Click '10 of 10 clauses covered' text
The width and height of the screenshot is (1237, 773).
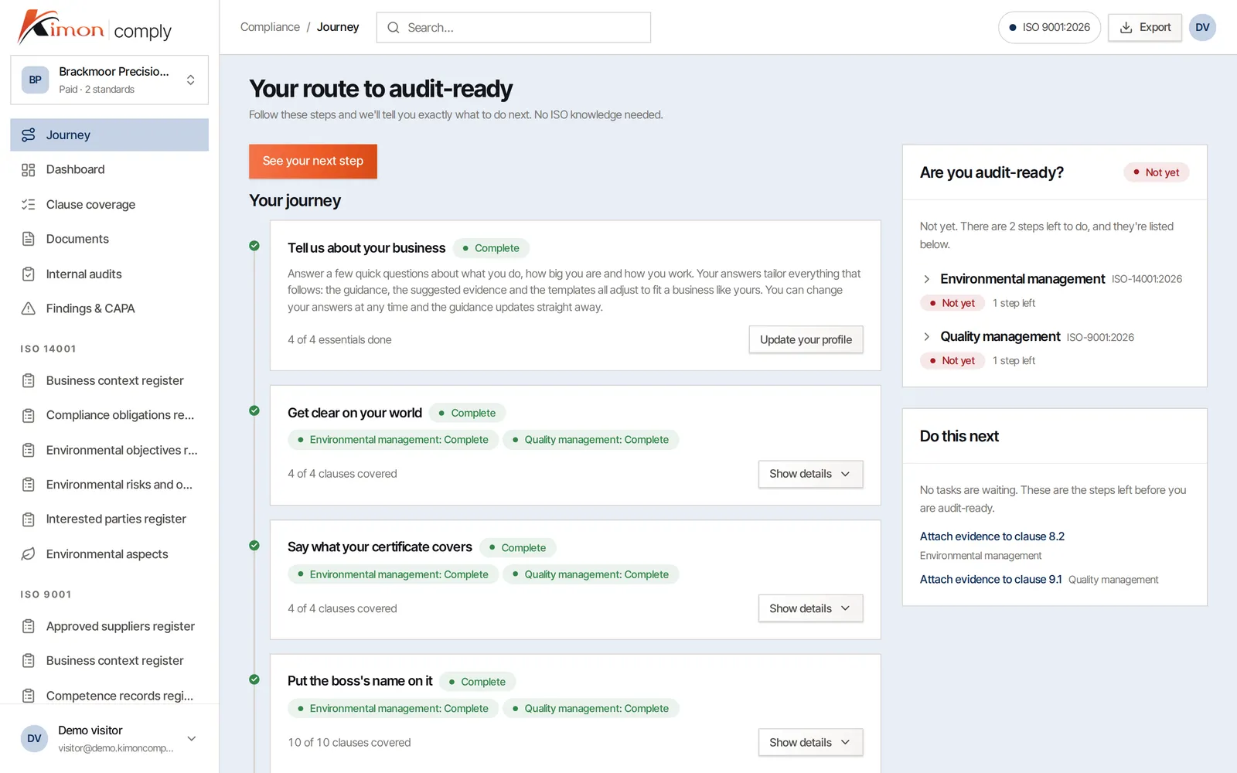349,742
